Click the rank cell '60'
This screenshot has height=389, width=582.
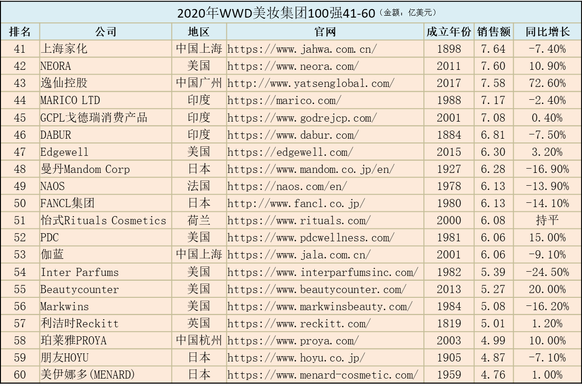pos(20,375)
